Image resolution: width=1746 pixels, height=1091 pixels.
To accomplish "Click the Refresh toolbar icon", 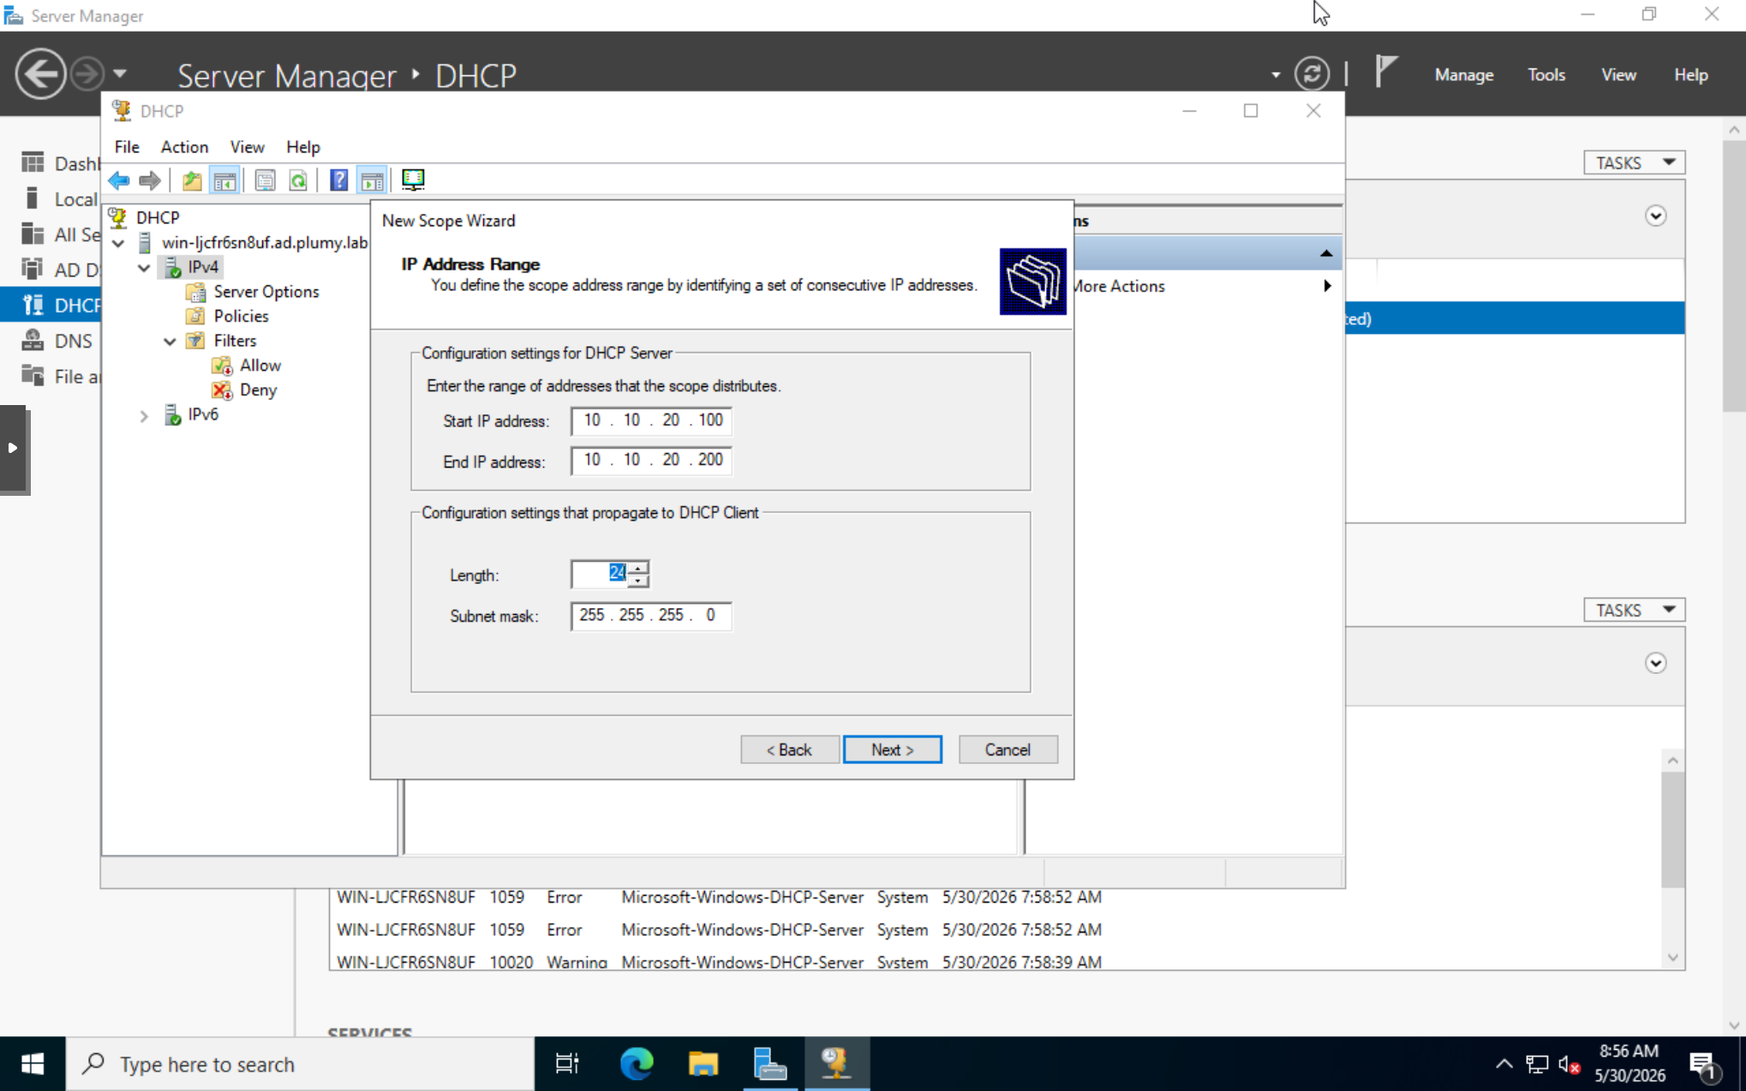I will tap(298, 180).
